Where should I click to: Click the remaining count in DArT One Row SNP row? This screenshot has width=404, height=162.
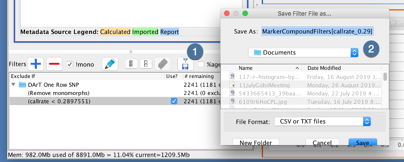[202, 85]
